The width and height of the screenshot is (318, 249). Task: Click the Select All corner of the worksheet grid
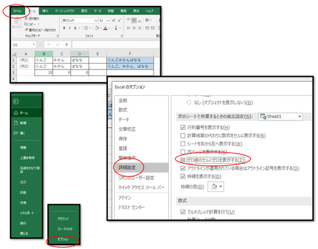click(x=14, y=54)
